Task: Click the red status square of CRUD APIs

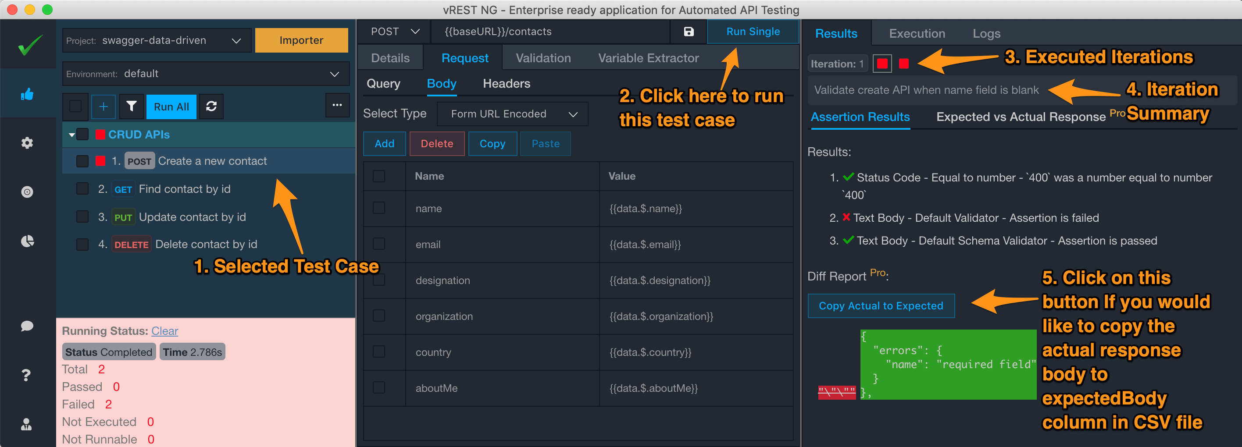Action: (100, 135)
